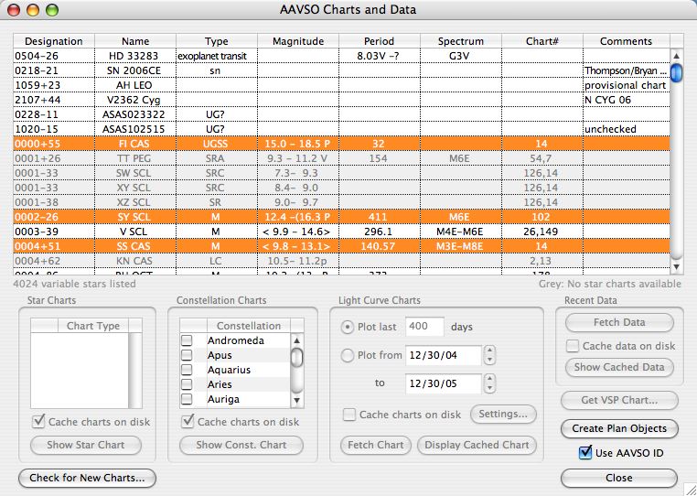
Task: Check the Apus constellation box
Action: coord(187,355)
